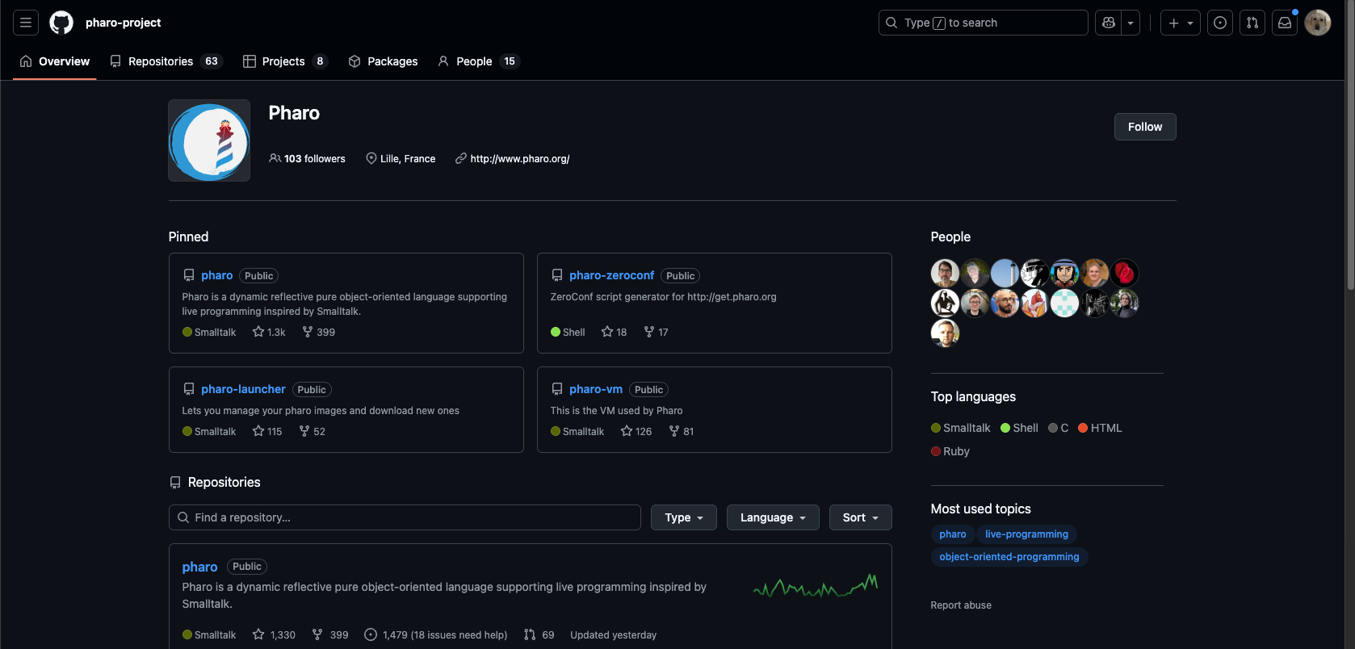Viewport: 1355px width, 649px height.
Task: Expand the Type filter dropdown
Action: click(683, 517)
